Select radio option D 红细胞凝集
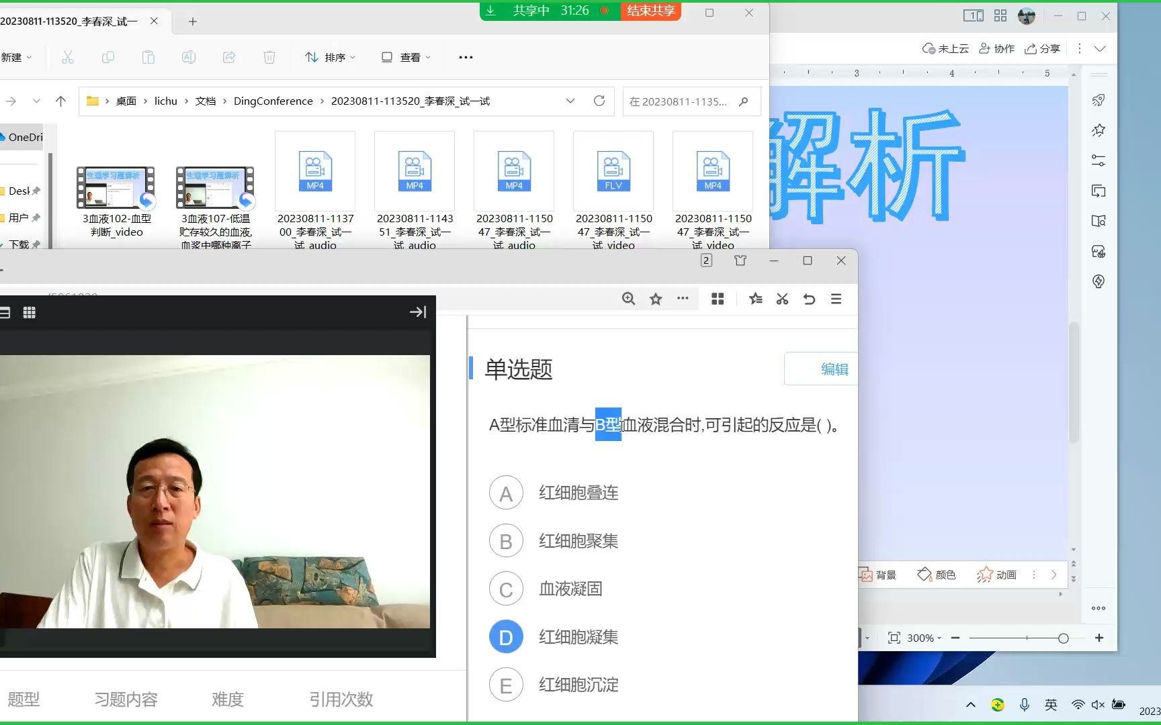This screenshot has width=1161, height=725. (506, 636)
